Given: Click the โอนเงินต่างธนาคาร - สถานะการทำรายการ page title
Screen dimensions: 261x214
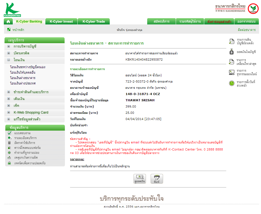Looking at the screenshot, I should pyautogui.click(x=107, y=43).
